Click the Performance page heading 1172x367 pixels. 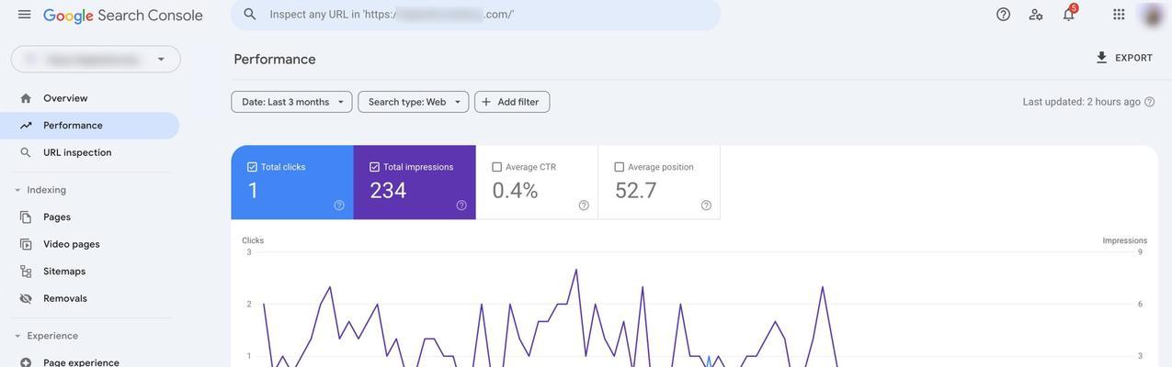pyautogui.click(x=275, y=59)
